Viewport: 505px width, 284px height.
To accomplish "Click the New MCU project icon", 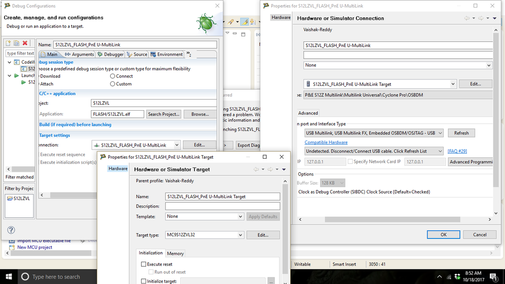I will 12,247.
